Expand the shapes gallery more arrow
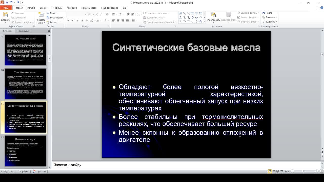Screen dimensions: 324x182 [204, 22]
